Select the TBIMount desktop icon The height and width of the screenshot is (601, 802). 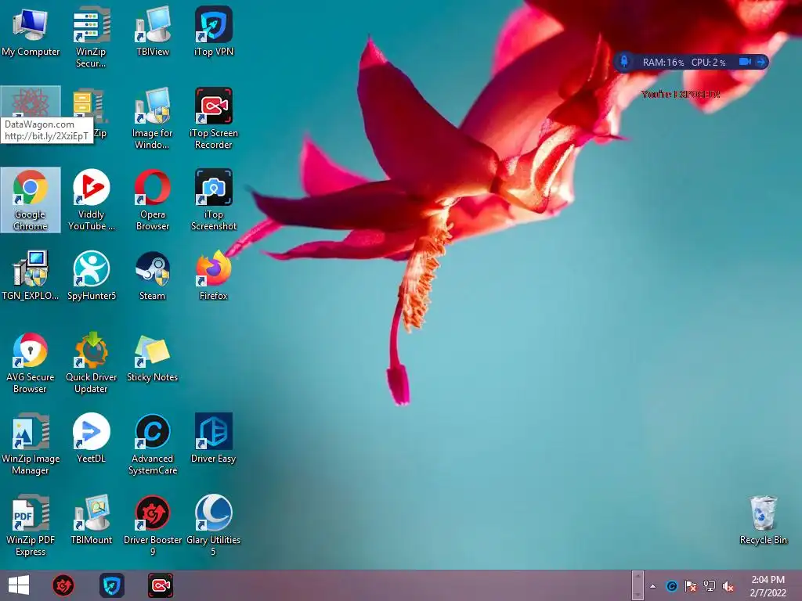coord(91,520)
